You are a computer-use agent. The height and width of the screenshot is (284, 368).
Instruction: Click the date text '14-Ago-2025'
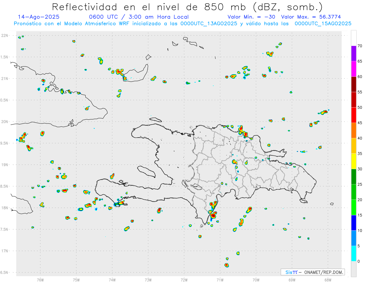point(39,17)
